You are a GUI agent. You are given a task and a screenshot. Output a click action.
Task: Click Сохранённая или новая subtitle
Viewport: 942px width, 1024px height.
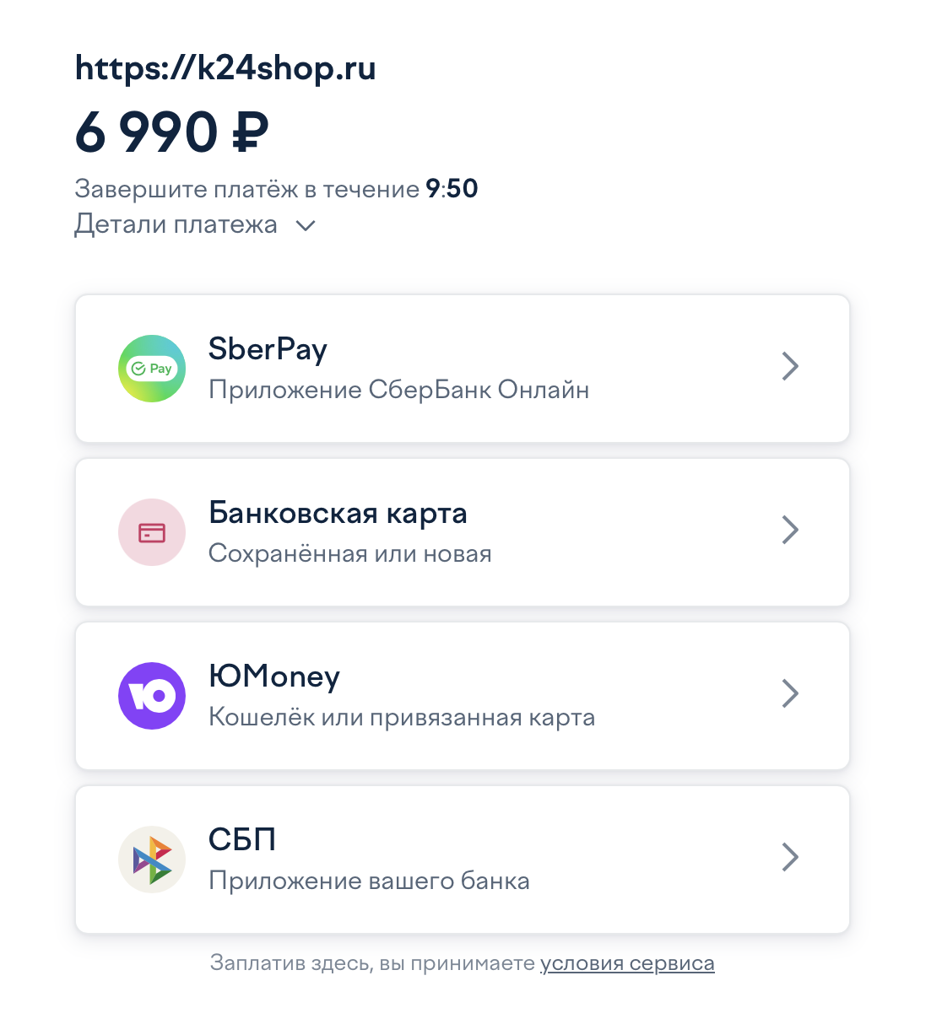(350, 554)
